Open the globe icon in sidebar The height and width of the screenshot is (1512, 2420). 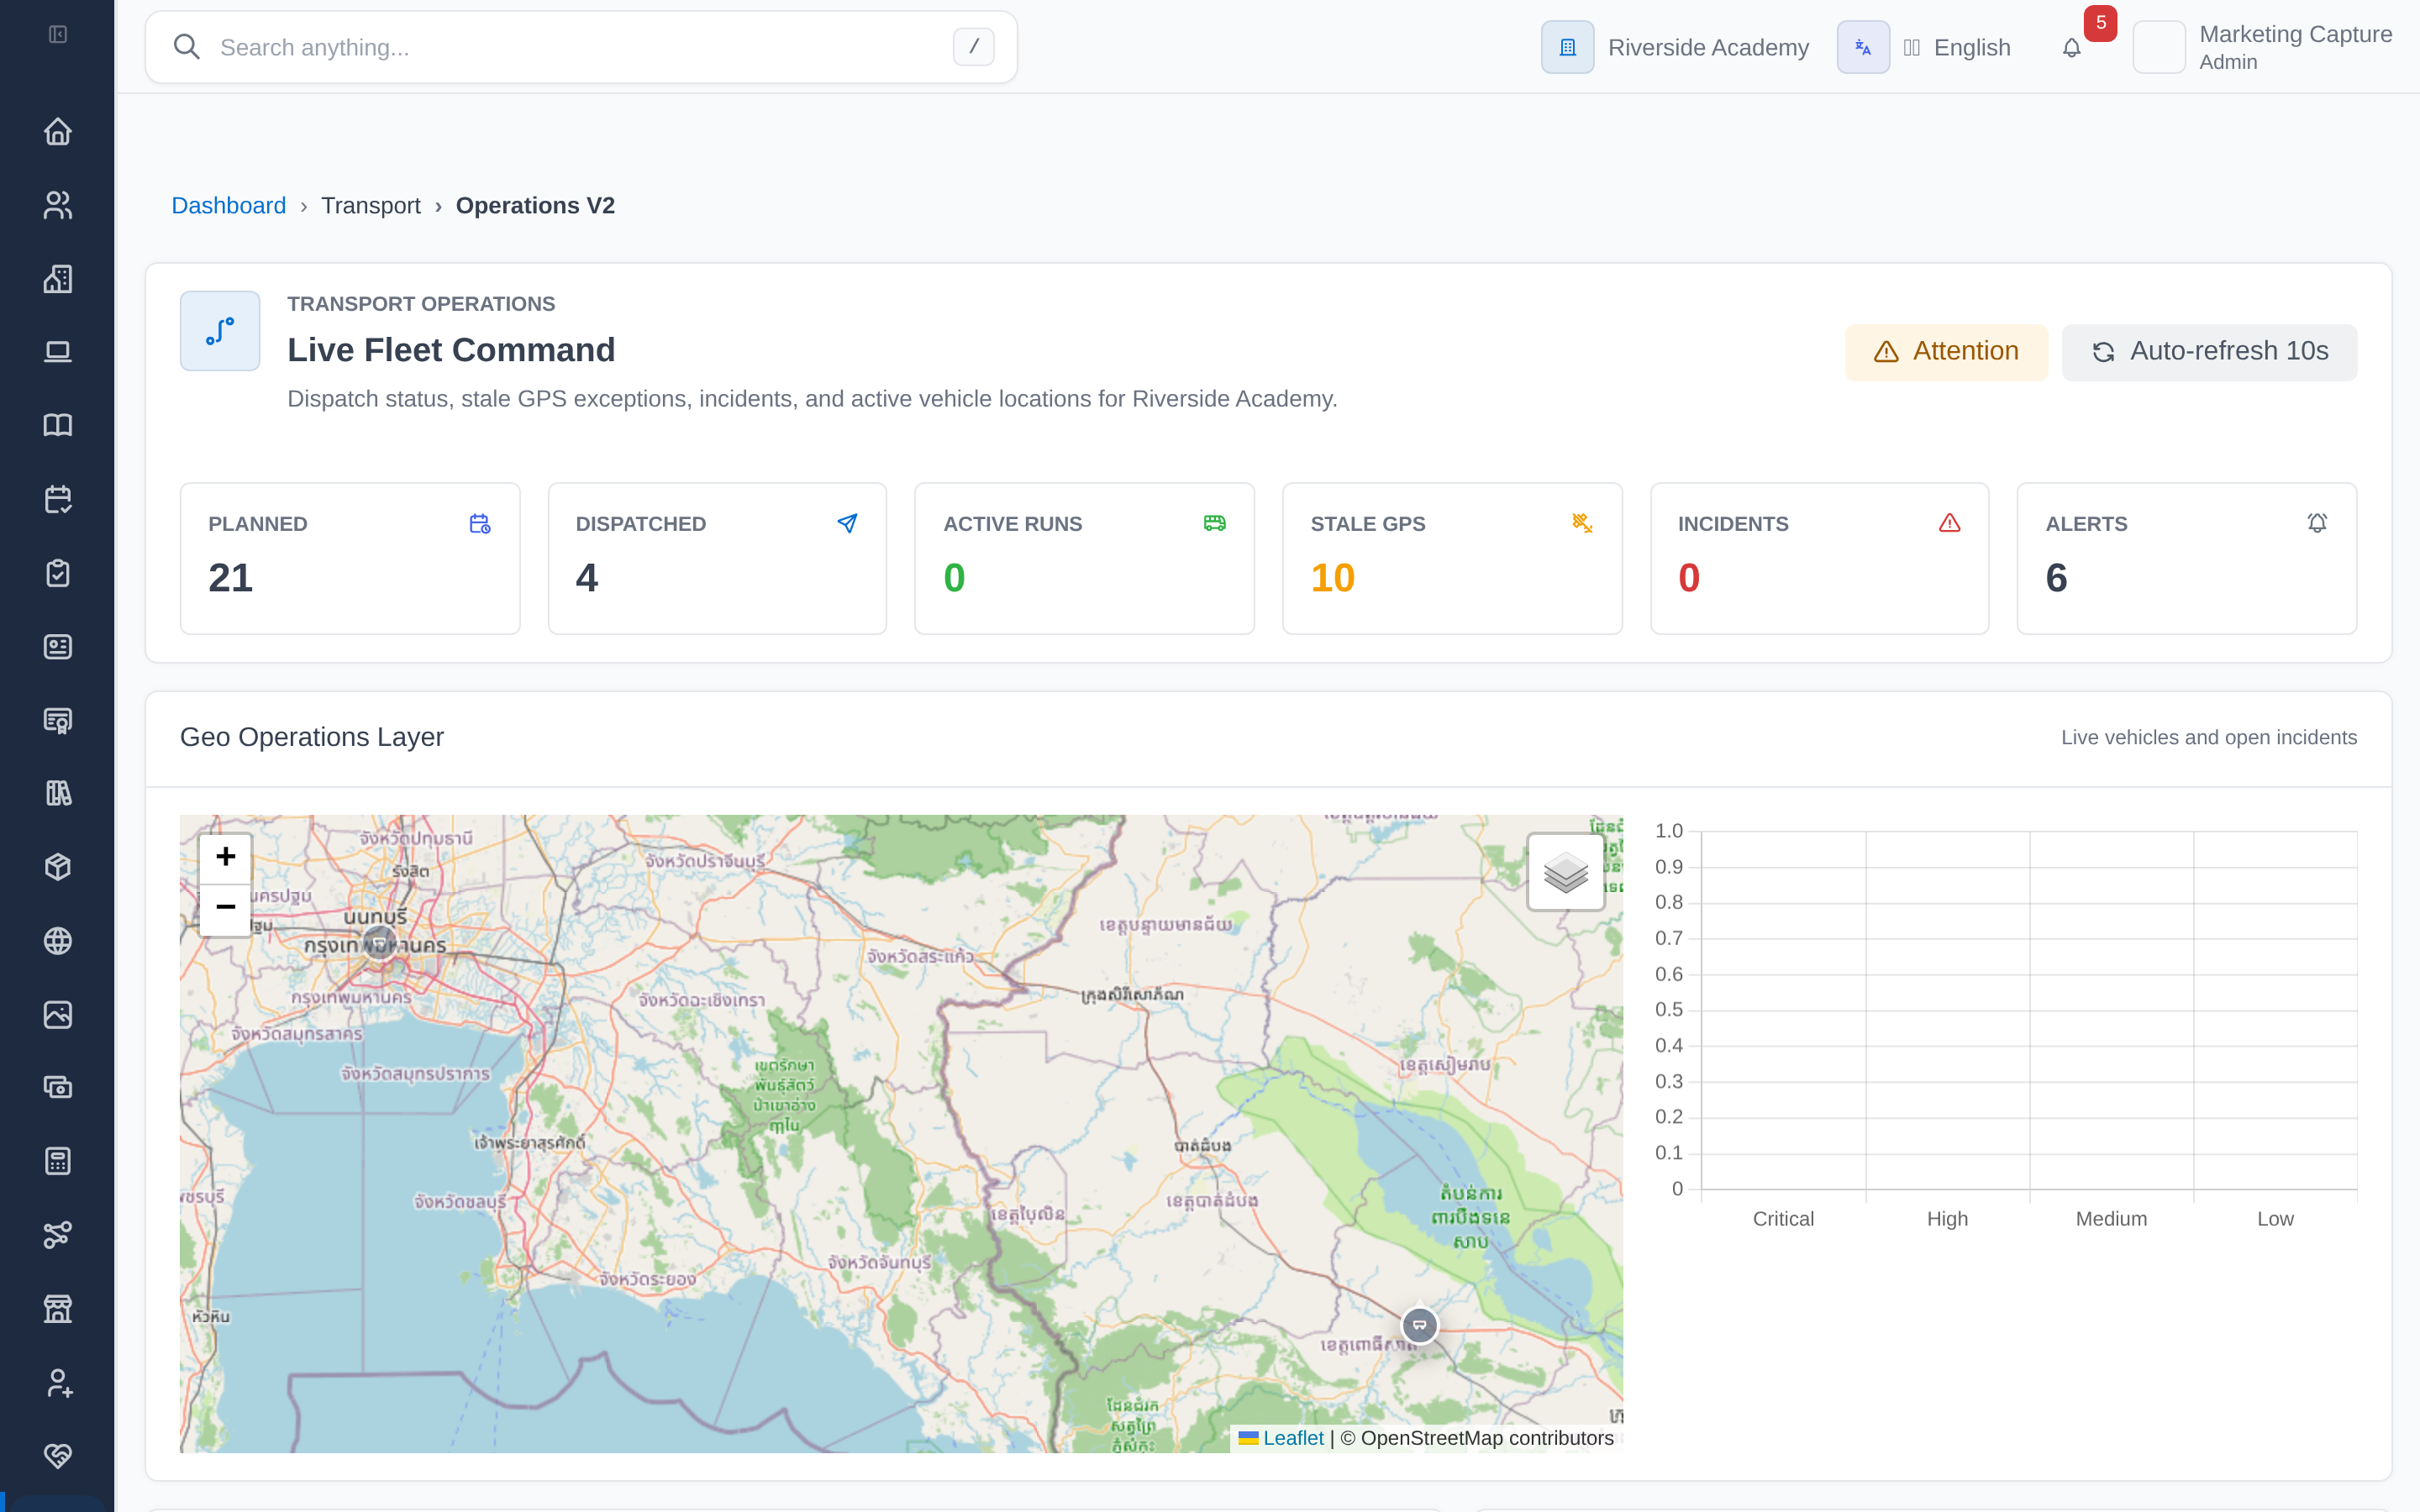point(57,941)
